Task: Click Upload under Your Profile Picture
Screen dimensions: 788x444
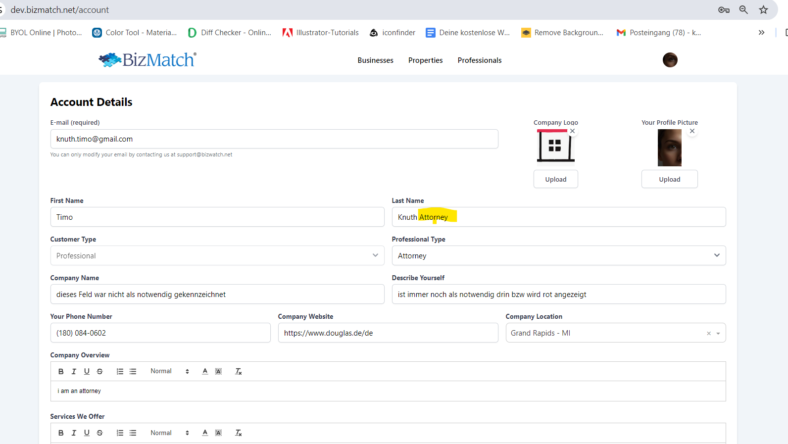Action: tap(669, 179)
